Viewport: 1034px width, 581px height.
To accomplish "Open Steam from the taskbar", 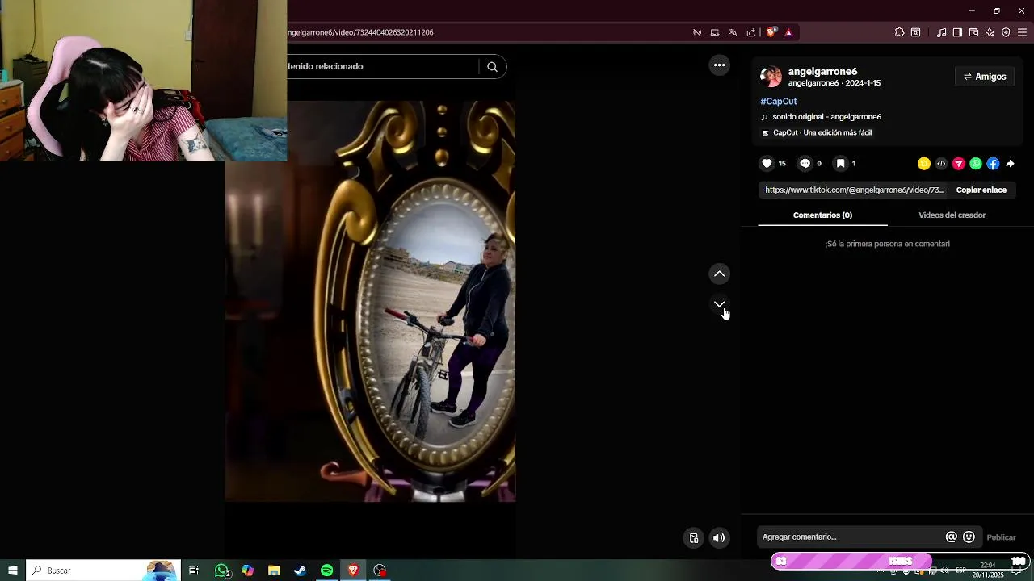I will point(300,571).
